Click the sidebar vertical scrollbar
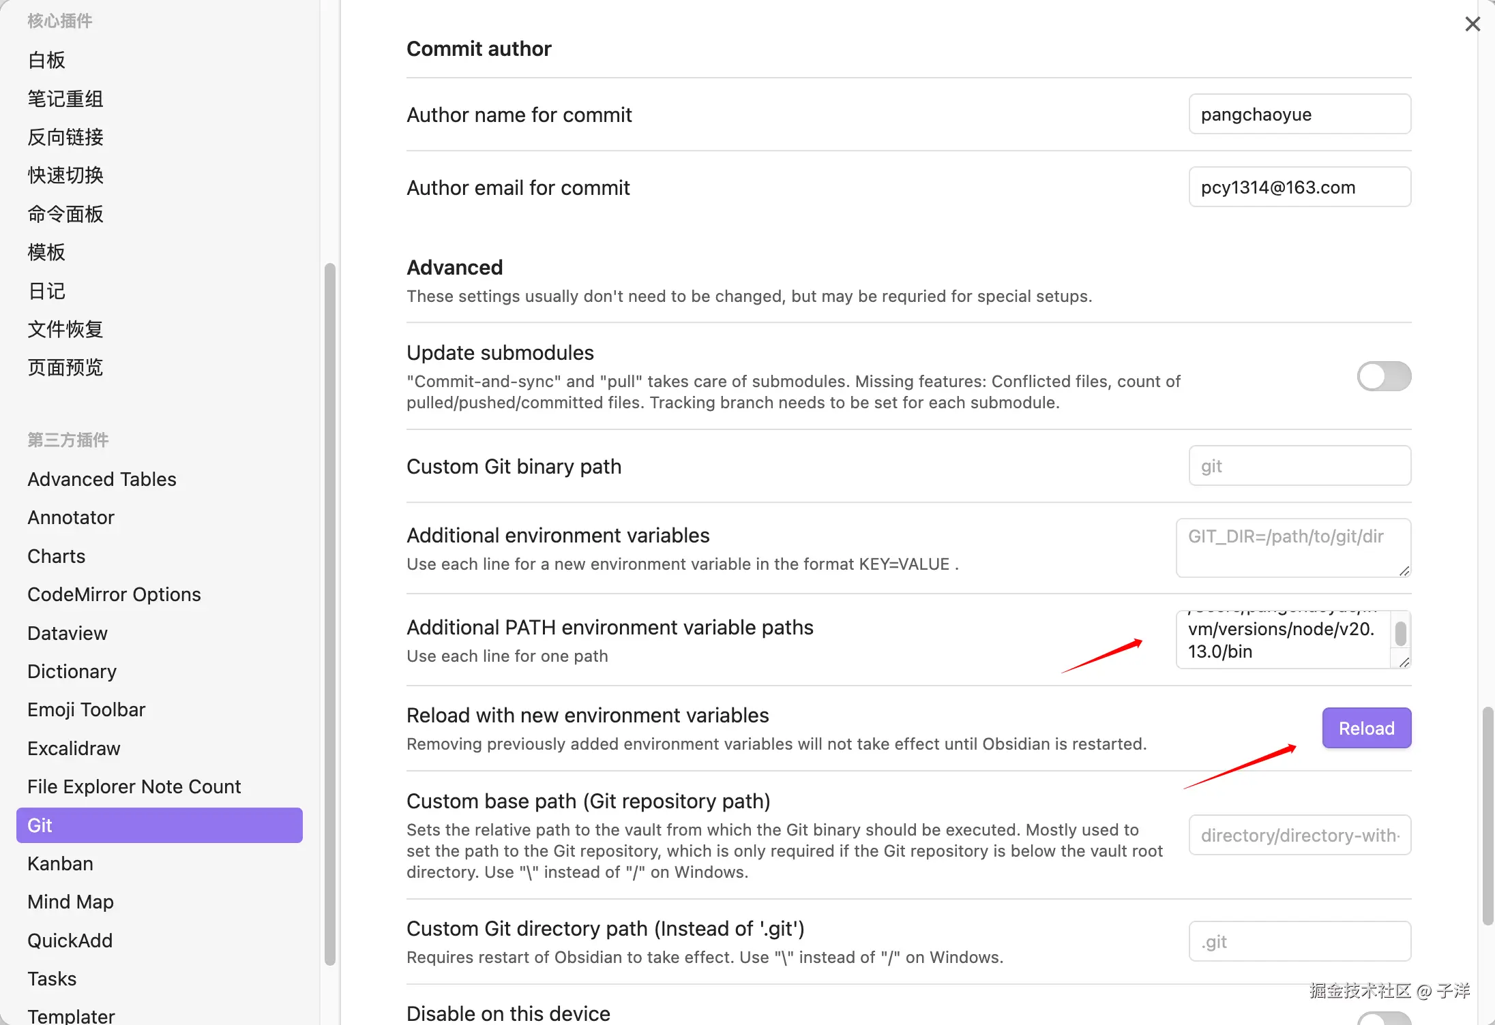This screenshot has height=1025, width=1495. tap(330, 613)
